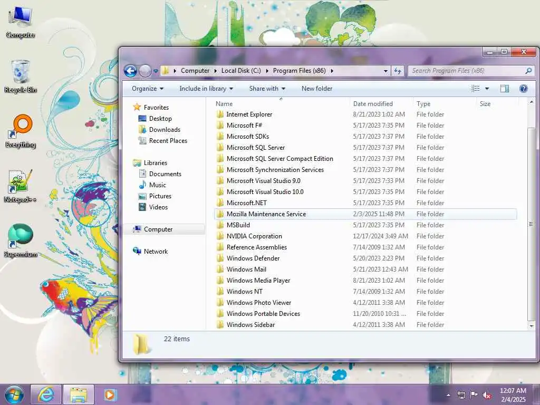This screenshot has width=540, height=405.
Task: Show the preview pane
Action: tap(505, 89)
